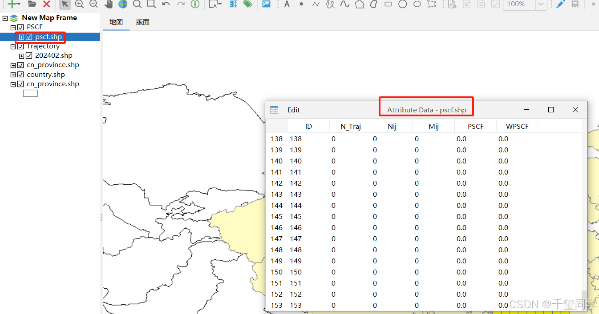599x314 pixels.
Task: Click the gray floppy disk save icon
Action: pyautogui.click(x=575, y=4)
